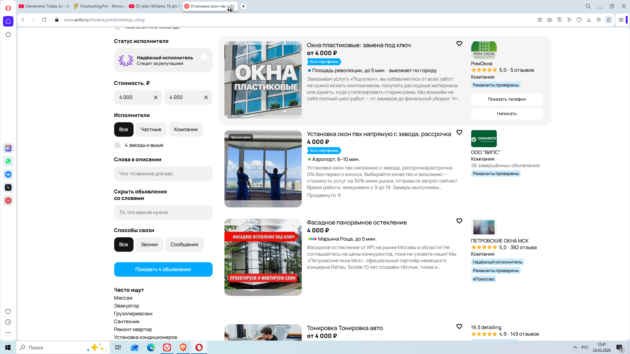
Task: Focus the Слова в описании input
Action: click(163, 174)
